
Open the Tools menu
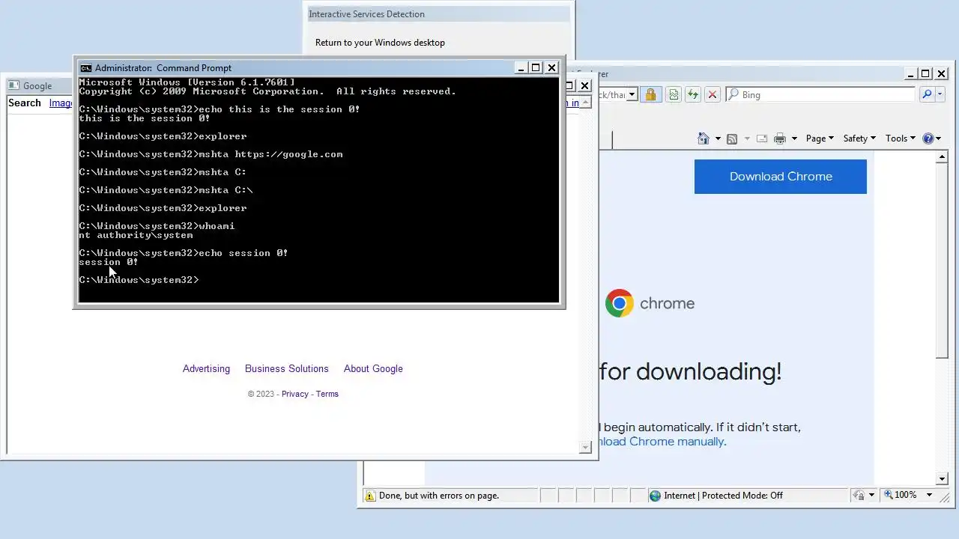coord(901,138)
